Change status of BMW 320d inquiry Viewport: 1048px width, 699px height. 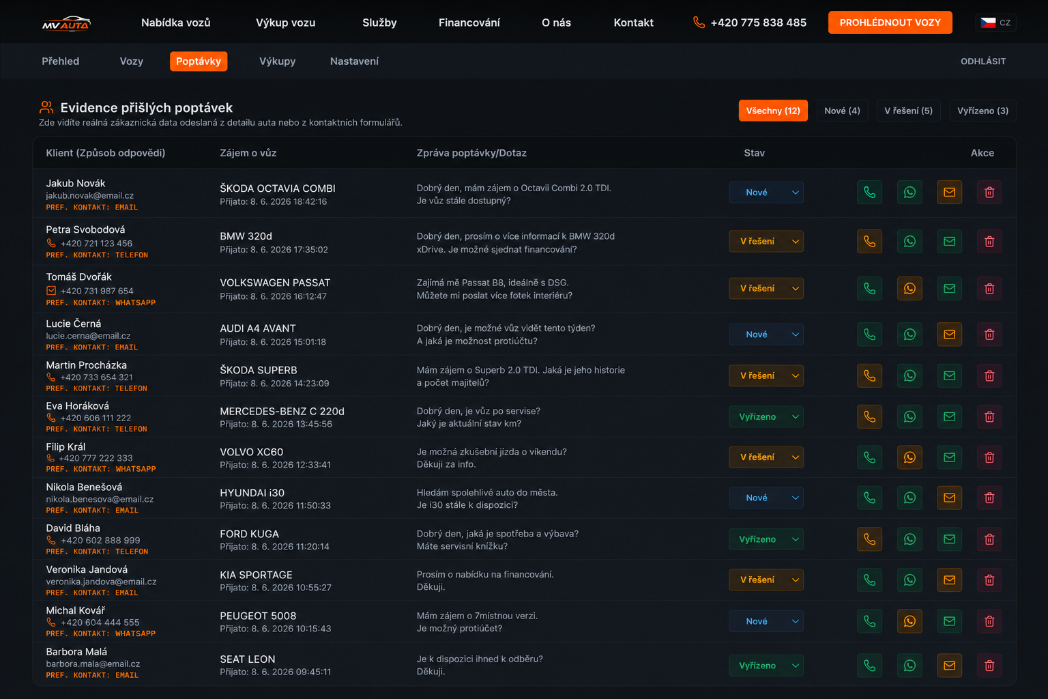point(766,242)
